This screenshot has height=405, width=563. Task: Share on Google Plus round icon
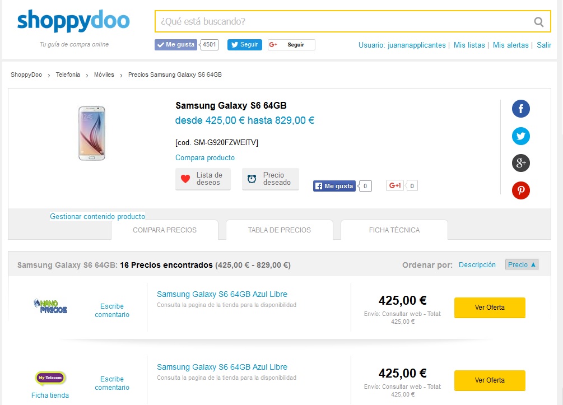[521, 163]
